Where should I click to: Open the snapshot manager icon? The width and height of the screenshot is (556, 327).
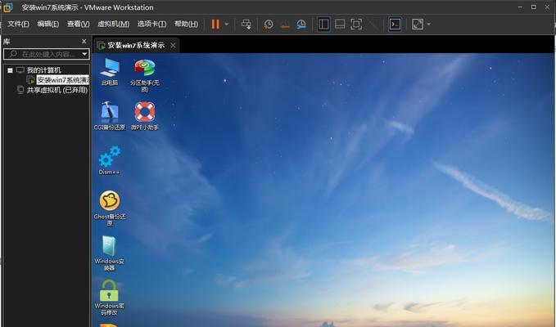pyautogui.click(x=301, y=24)
